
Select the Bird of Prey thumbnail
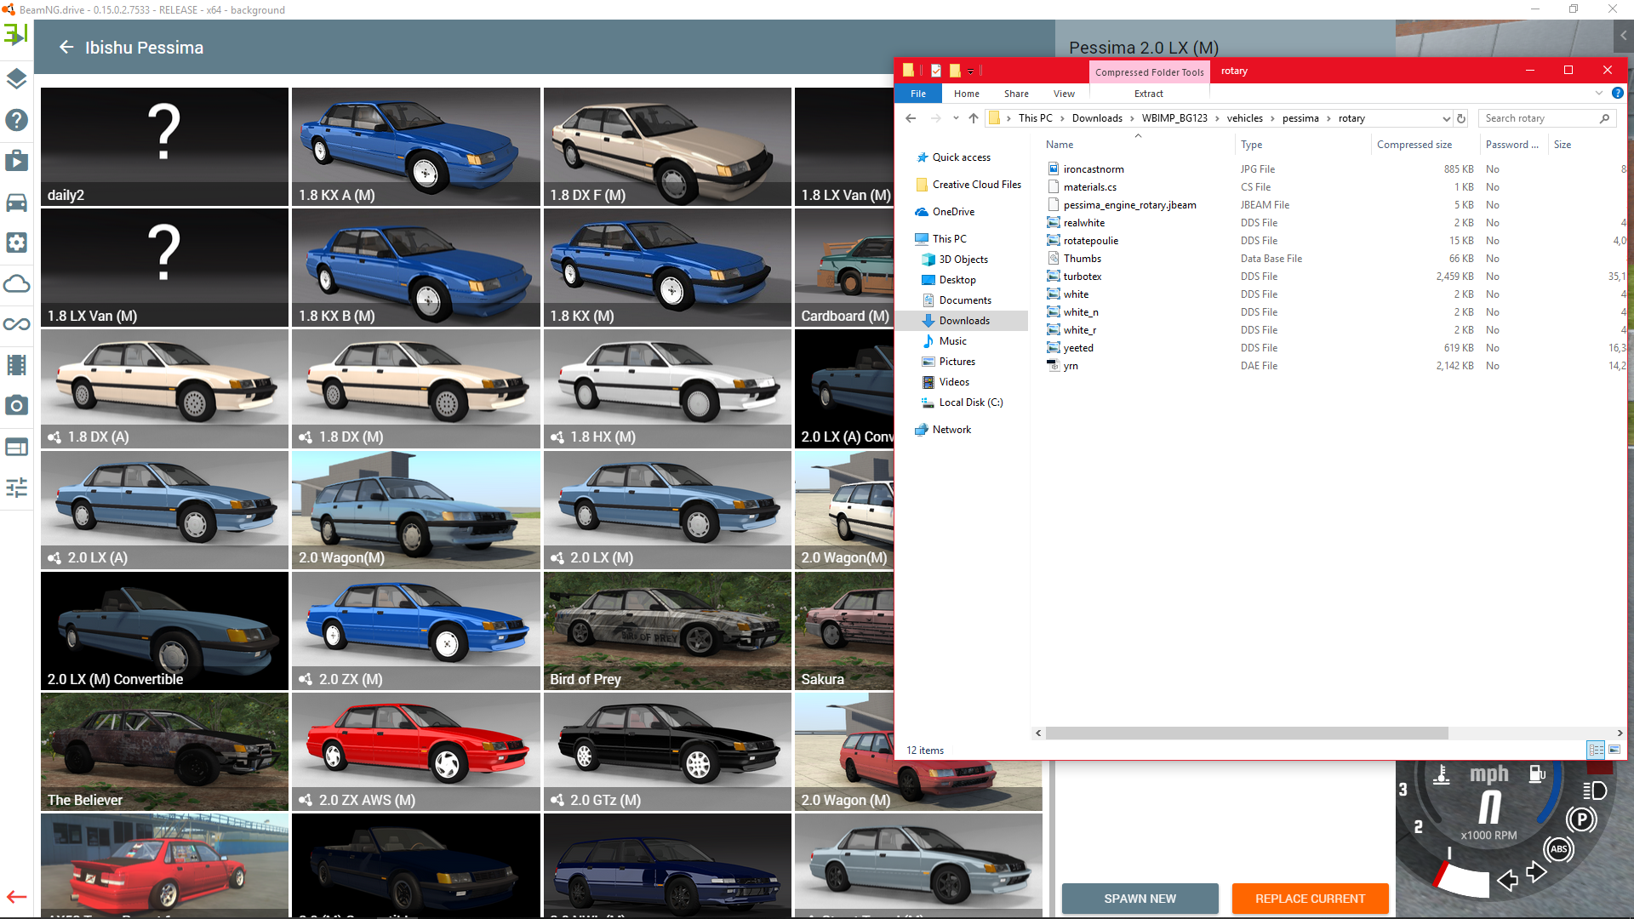(667, 631)
